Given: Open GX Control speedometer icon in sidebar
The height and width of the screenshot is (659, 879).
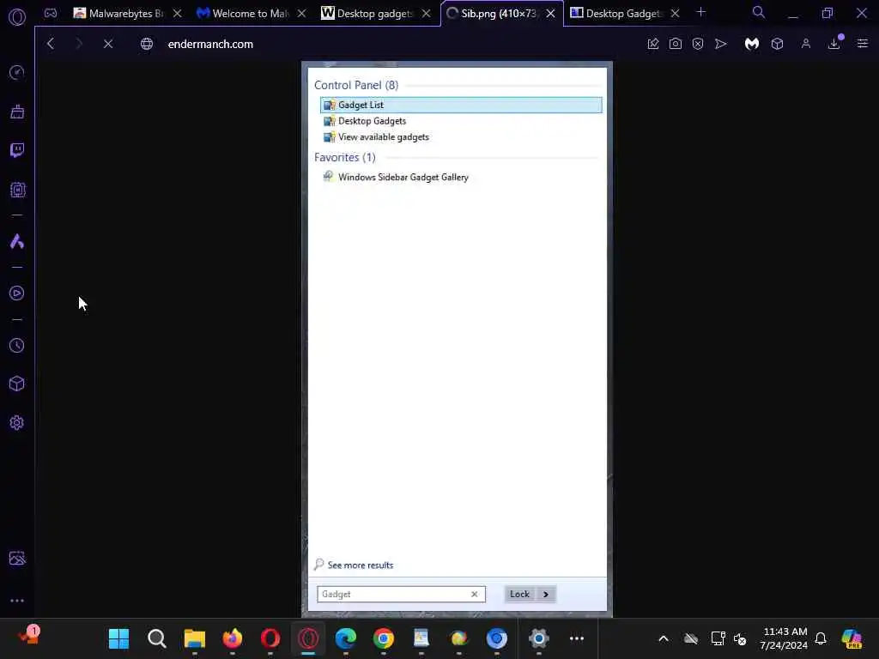Looking at the screenshot, I should tap(17, 72).
